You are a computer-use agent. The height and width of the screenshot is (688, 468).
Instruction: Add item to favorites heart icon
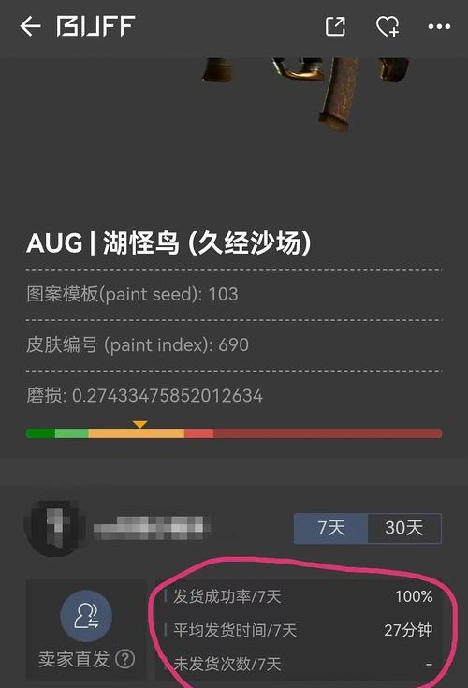[388, 26]
